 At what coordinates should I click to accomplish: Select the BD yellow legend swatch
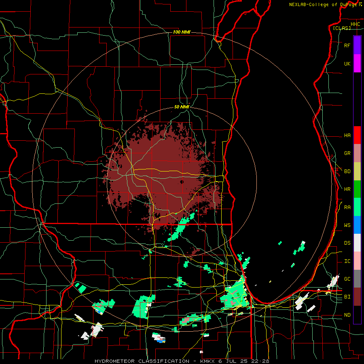coord(357,171)
